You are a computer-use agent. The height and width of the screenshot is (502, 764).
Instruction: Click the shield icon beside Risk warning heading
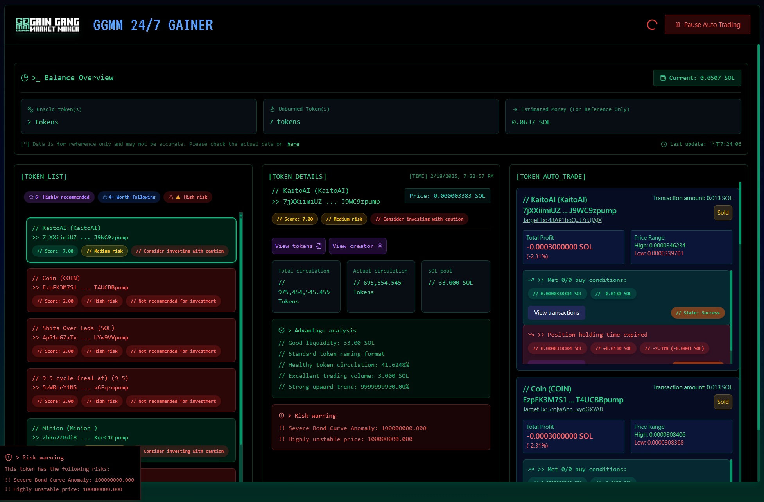pyautogui.click(x=282, y=415)
